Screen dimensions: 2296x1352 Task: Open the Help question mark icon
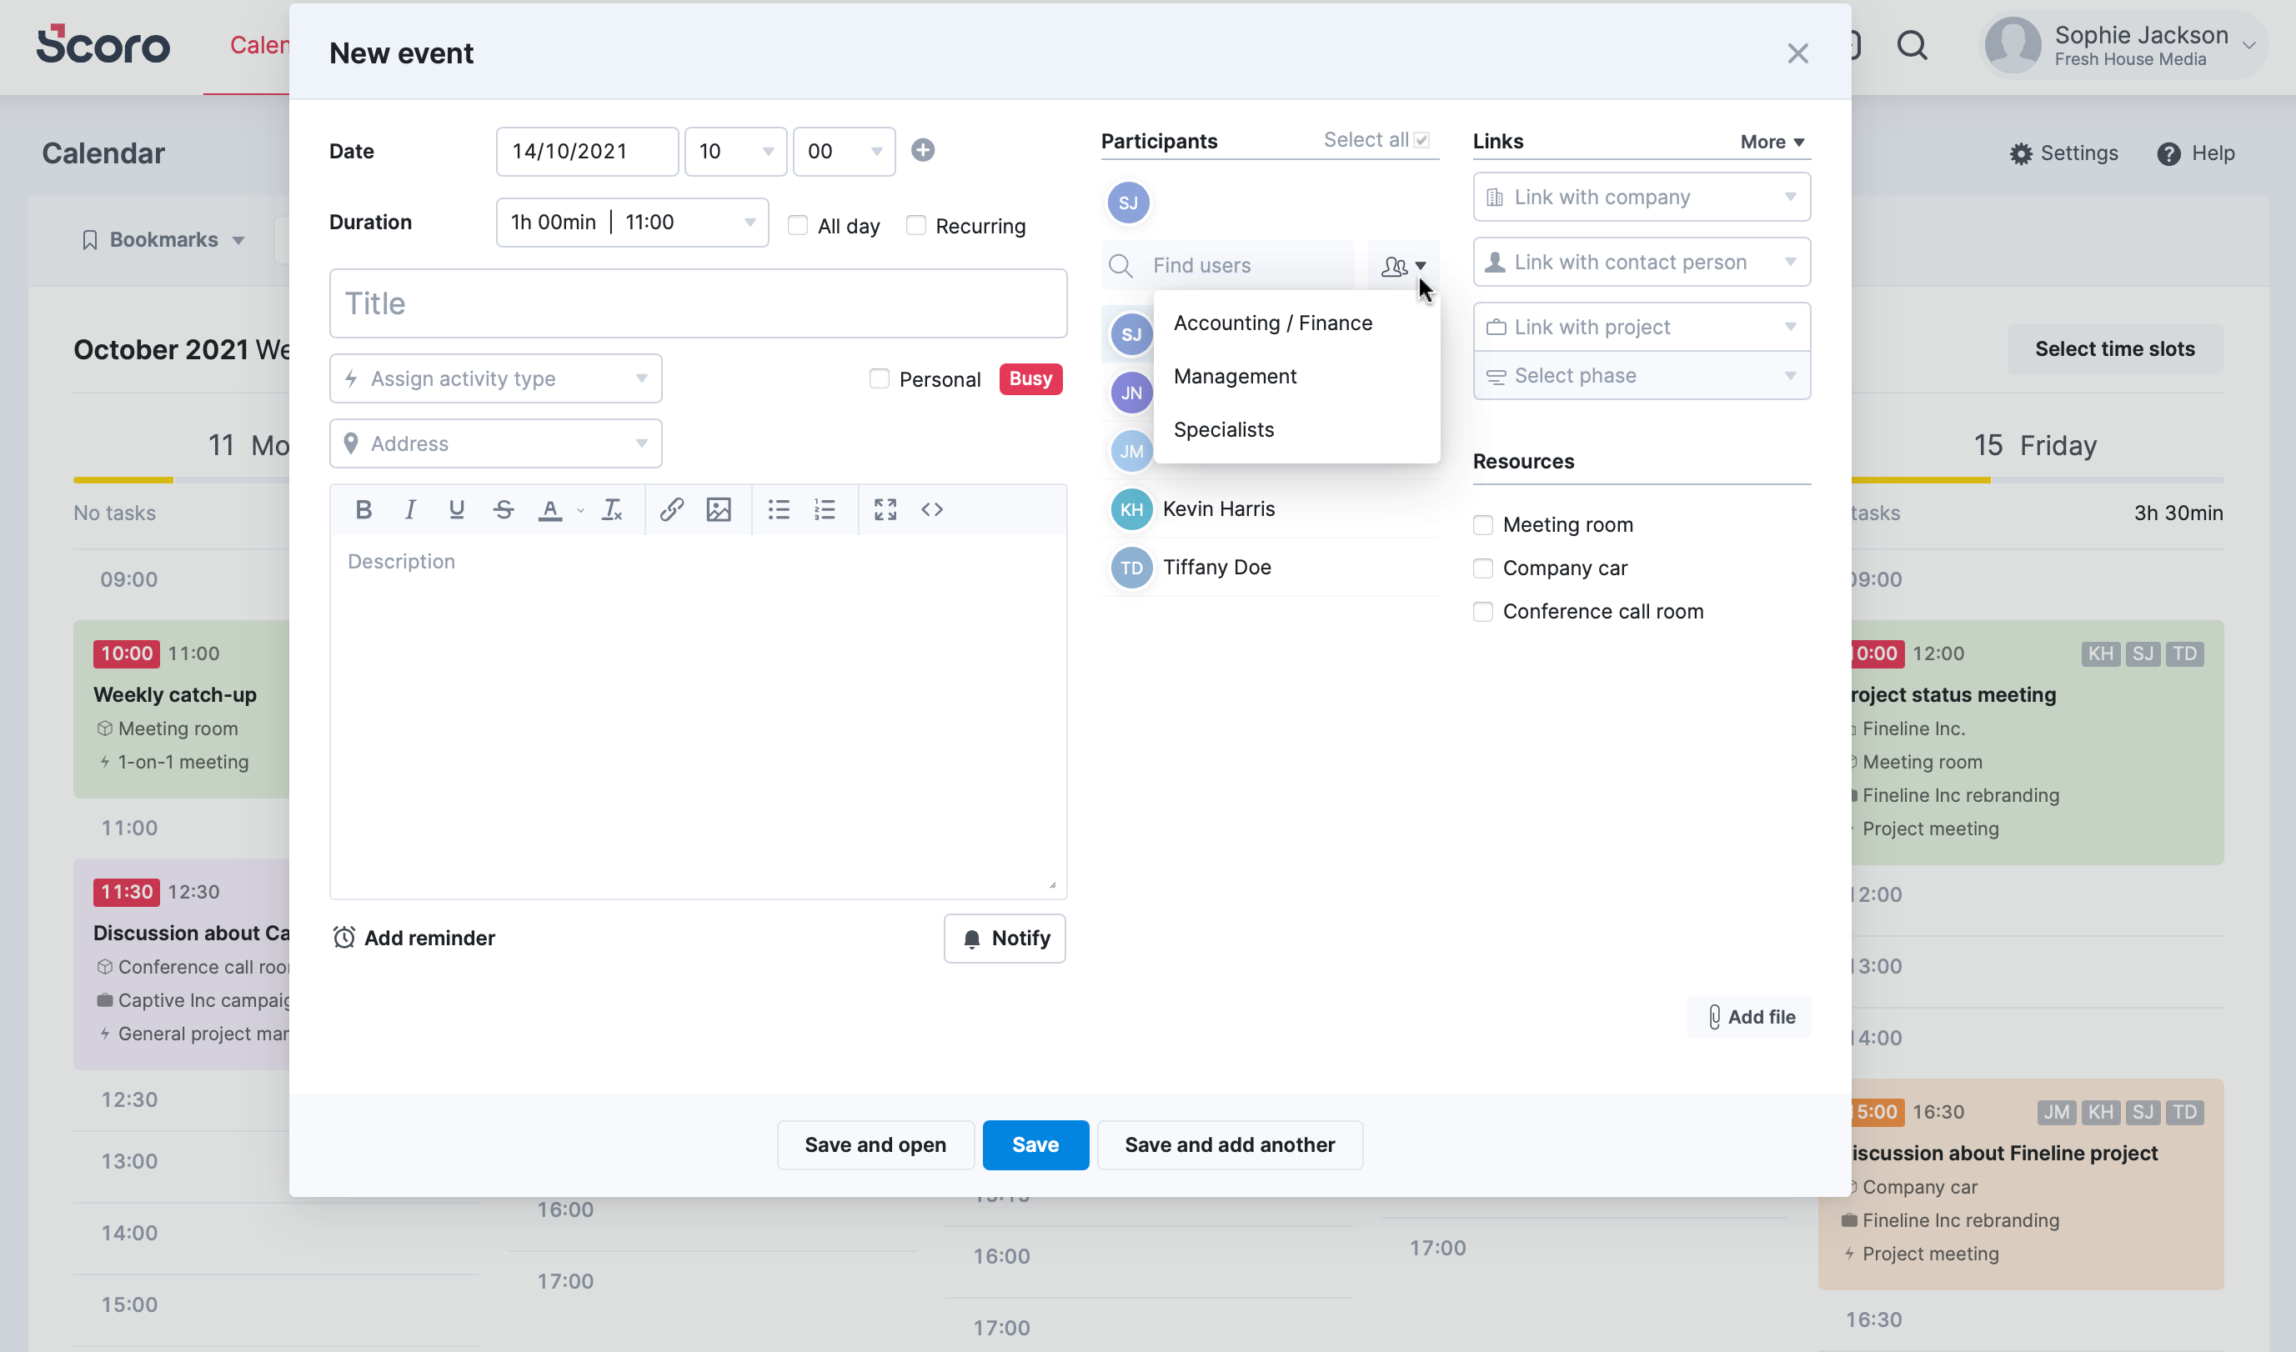[2169, 154]
